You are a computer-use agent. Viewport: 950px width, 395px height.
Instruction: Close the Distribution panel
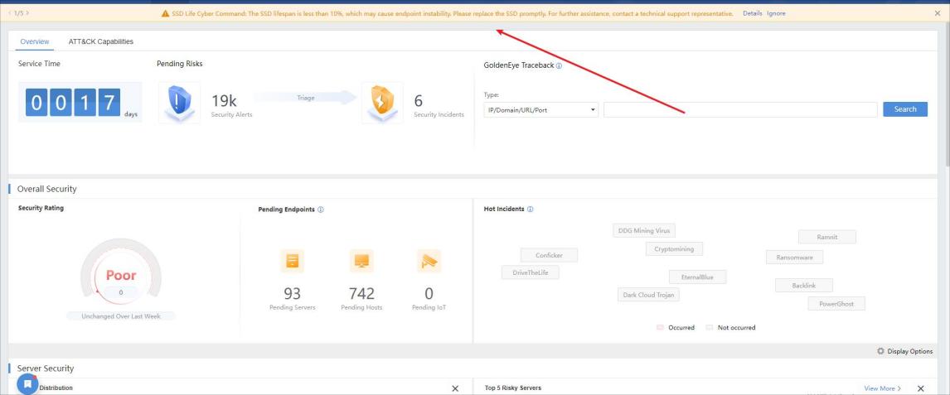455,388
